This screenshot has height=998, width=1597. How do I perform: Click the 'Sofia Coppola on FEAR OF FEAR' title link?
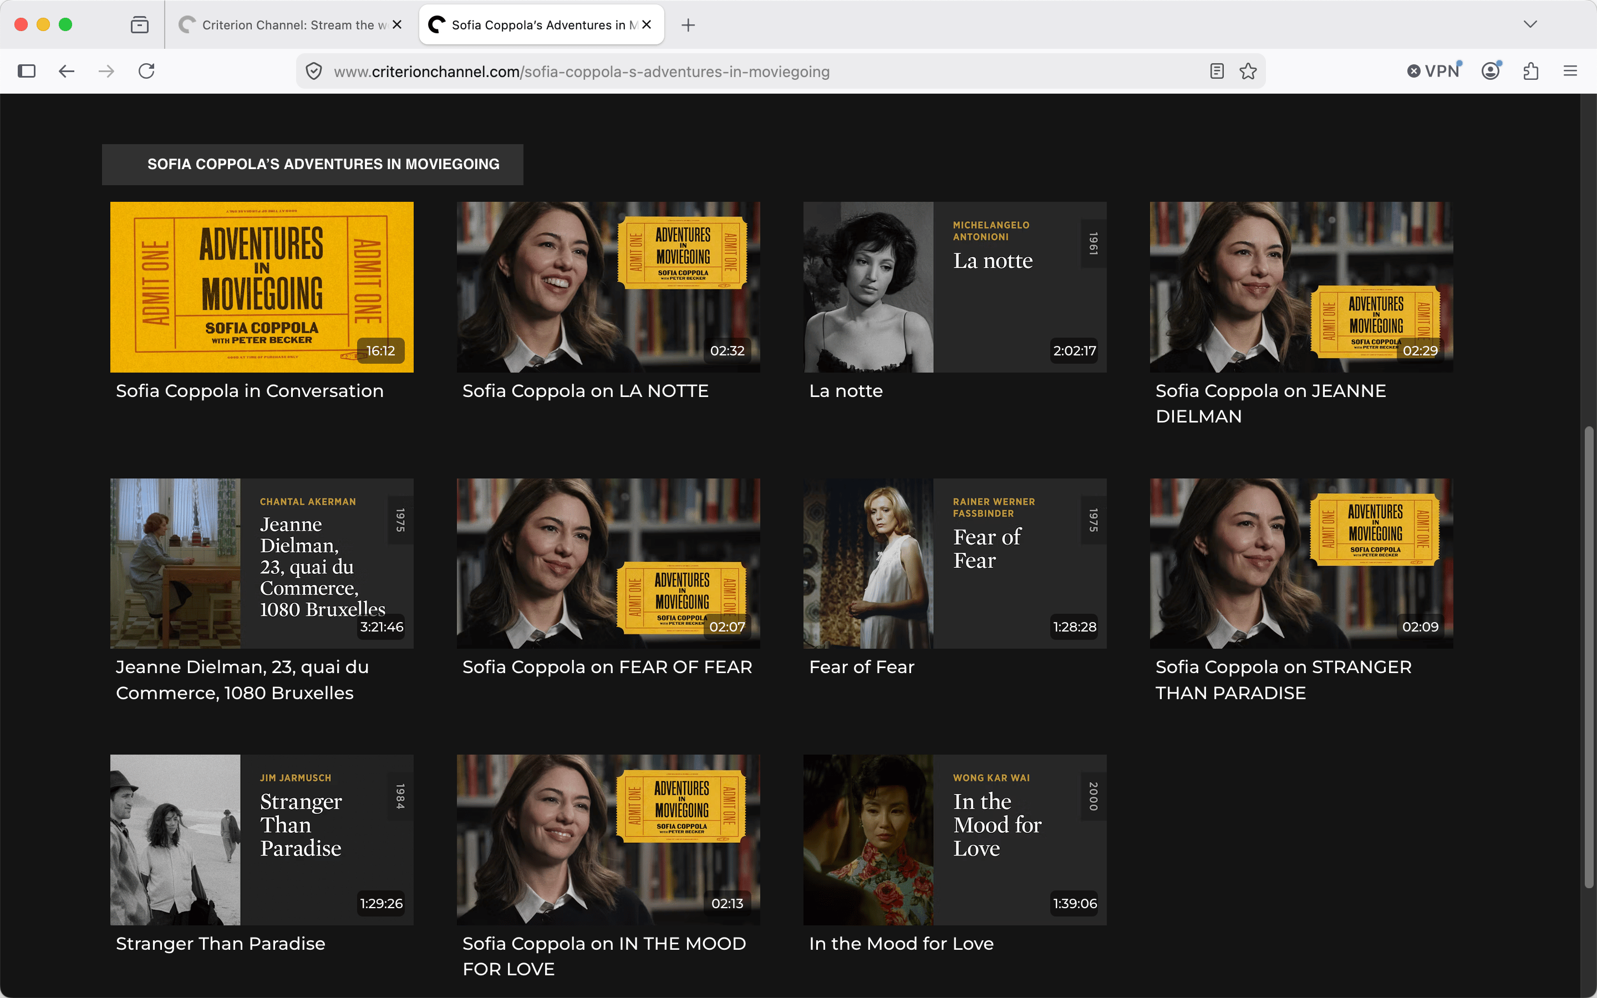click(607, 668)
